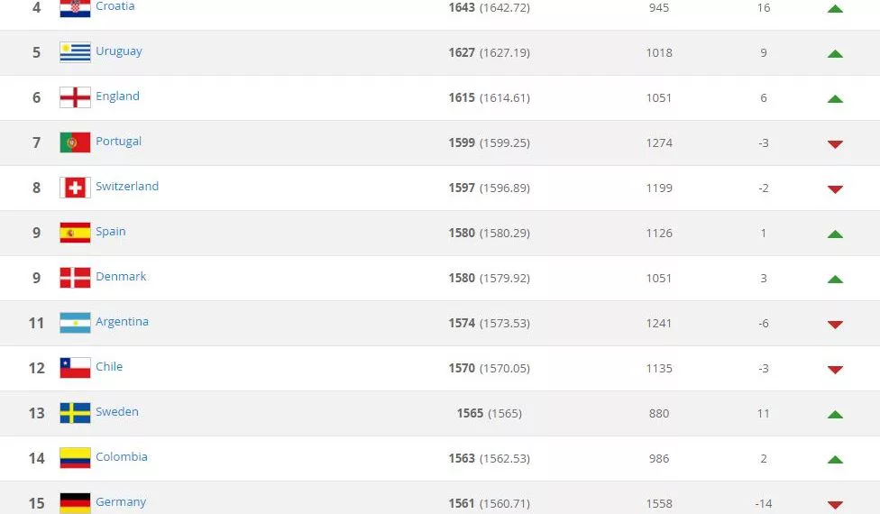The height and width of the screenshot is (514, 880).
Task: Click the Sweden flag icon
Action: tap(75, 413)
